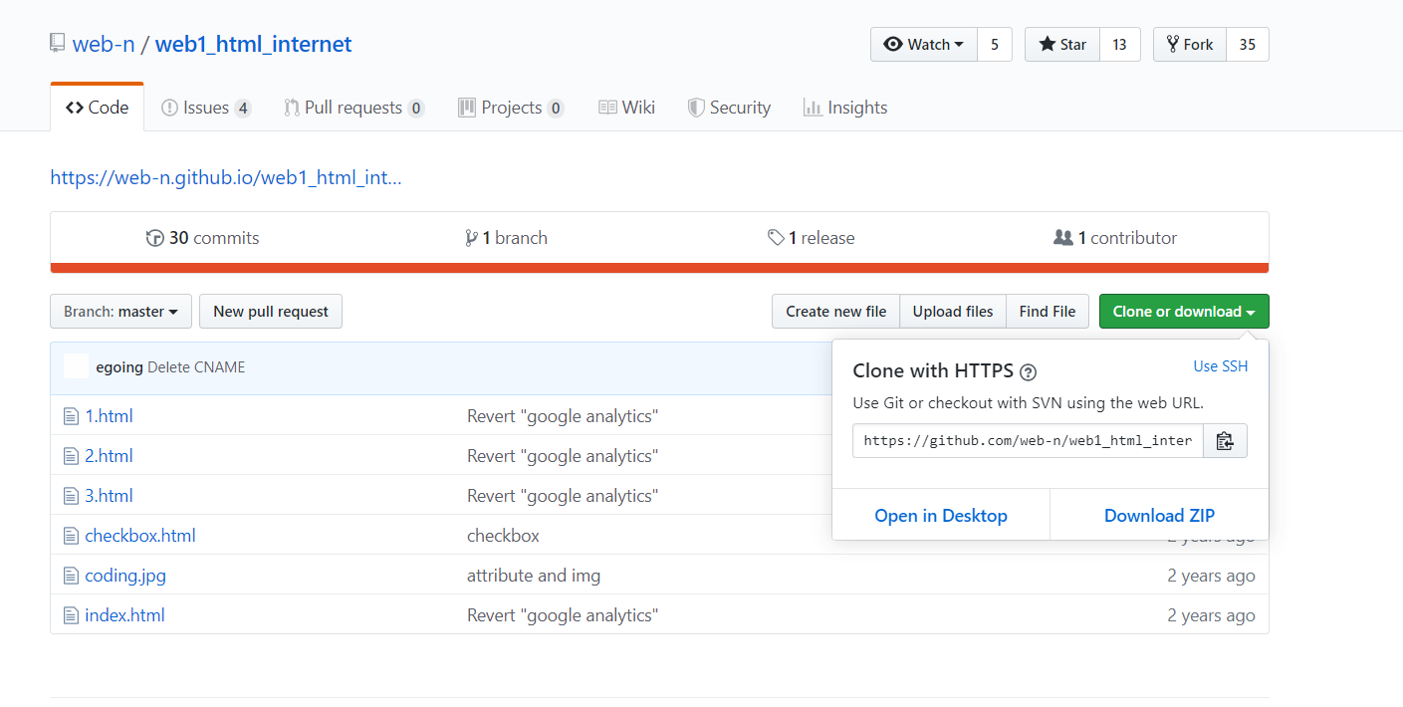Open the Wiki tab
This screenshot has height=707, width=1403.
pos(626,108)
